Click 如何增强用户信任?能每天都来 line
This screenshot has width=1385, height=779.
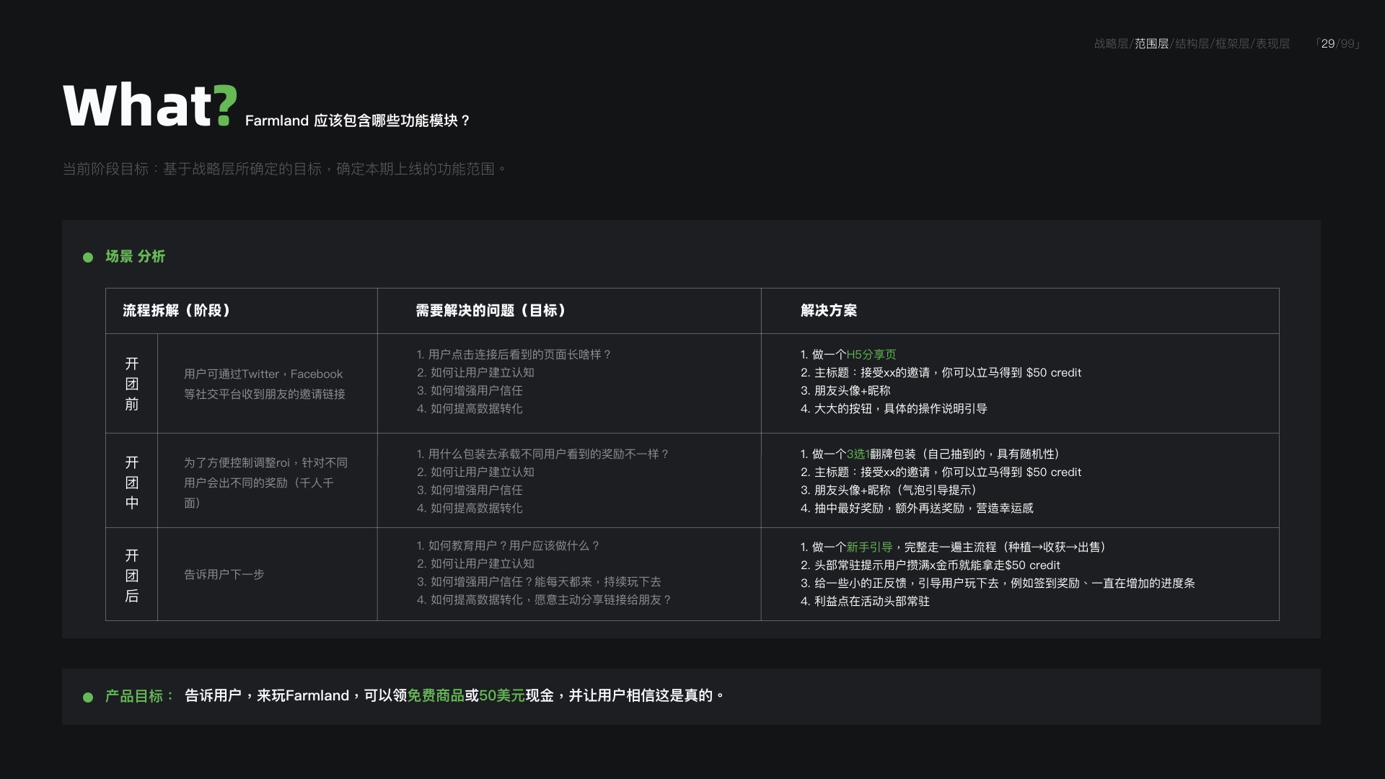click(x=539, y=581)
